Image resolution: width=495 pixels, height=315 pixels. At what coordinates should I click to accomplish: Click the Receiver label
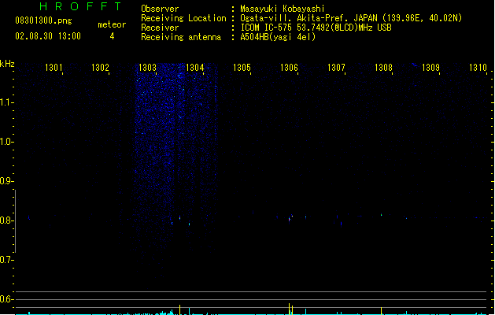tap(160, 28)
